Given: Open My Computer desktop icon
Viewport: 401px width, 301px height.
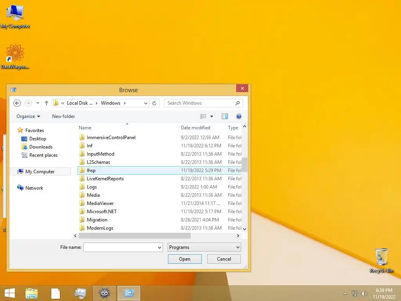Looking at the screenshot, I should pyautogui.click(x=15, y=16).
